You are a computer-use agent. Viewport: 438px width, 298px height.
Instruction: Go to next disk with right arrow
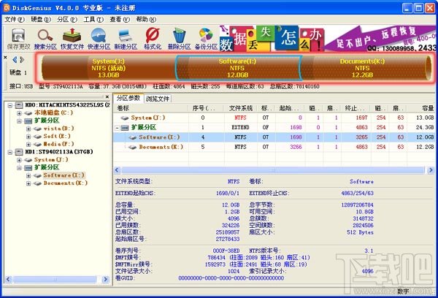pyautogui.click(x=22, y=60)
